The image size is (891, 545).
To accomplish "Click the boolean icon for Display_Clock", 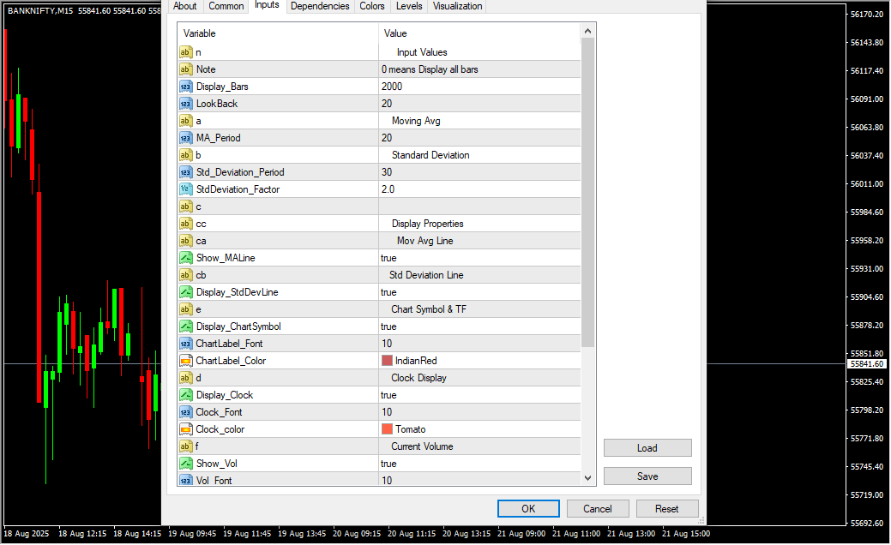I will point(185,395).
